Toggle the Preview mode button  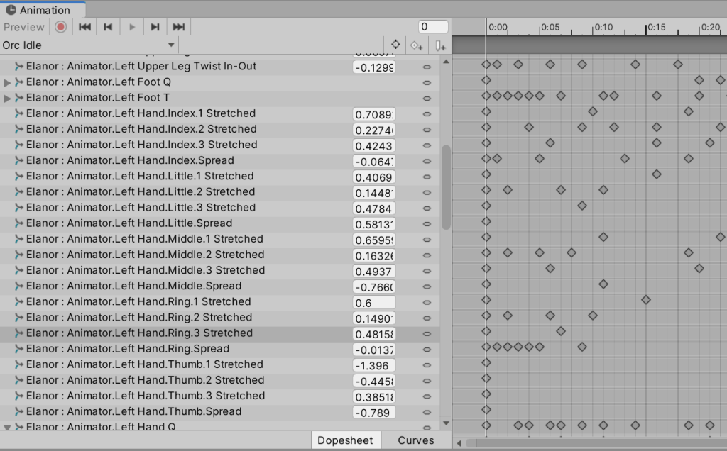(24, 27)
